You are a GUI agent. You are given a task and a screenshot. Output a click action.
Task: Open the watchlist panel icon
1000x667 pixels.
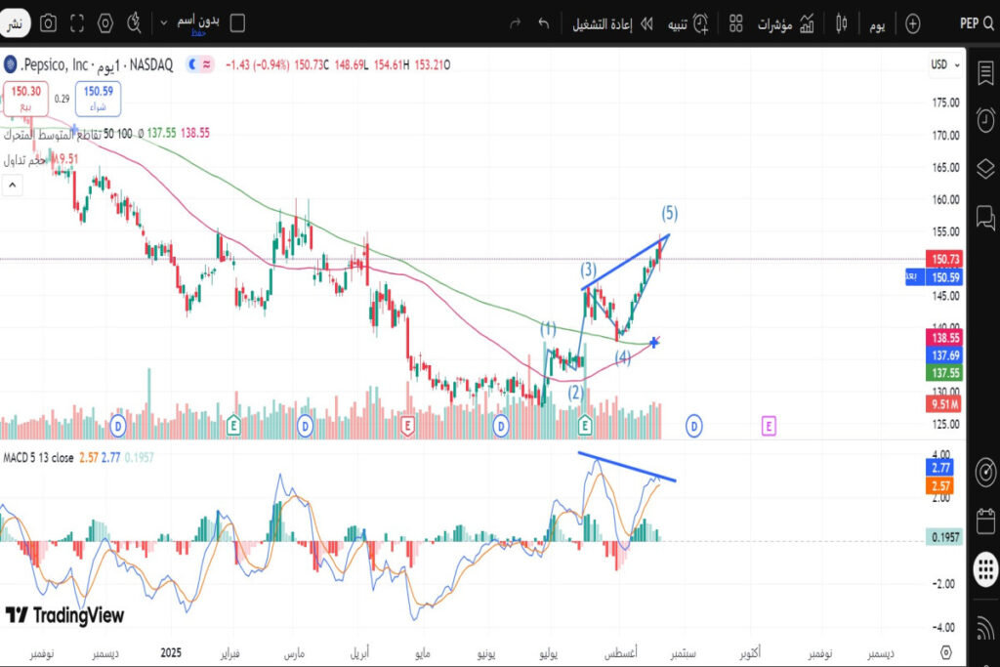pos(985,72)
